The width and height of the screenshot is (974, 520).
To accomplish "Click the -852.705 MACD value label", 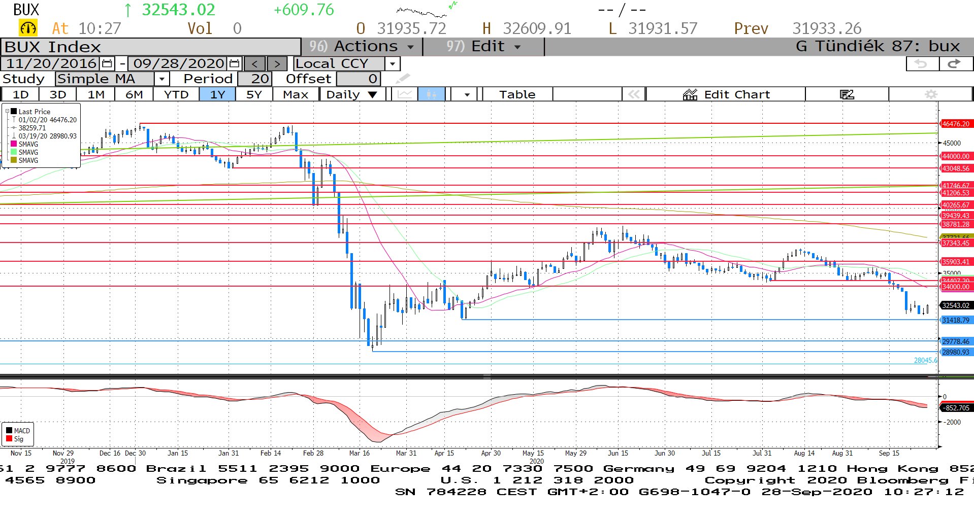I will click(956, 408).
